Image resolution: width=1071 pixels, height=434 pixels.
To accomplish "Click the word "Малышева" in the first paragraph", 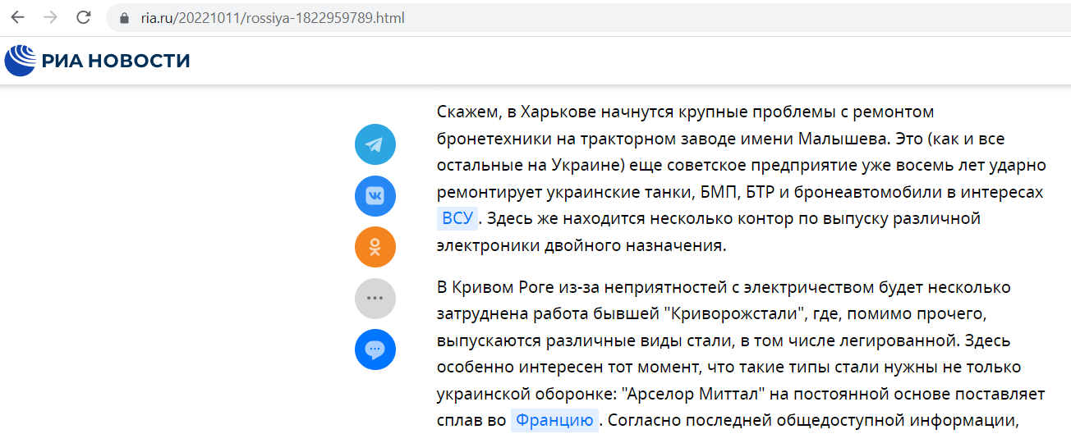I will (850, 138).
